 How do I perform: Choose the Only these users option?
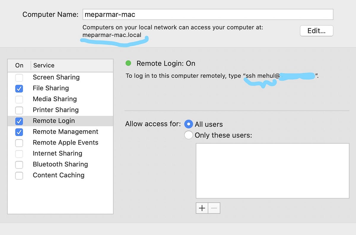[x=189, y=135]
